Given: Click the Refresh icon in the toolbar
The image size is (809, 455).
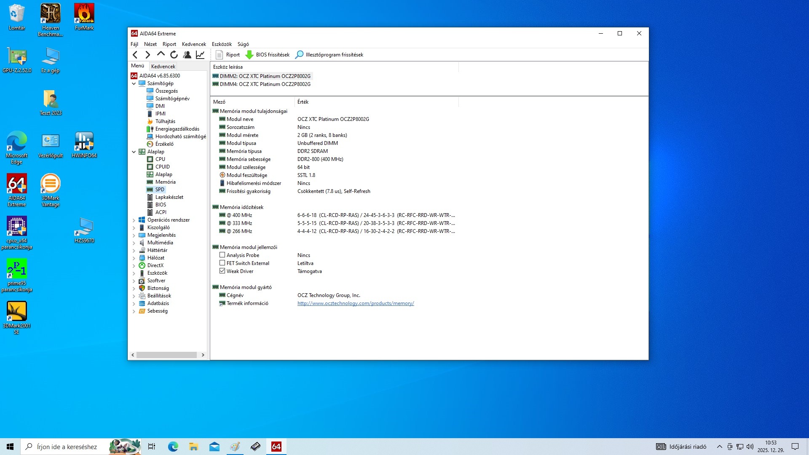Looking at the screenshot, I should click(174, 55).
